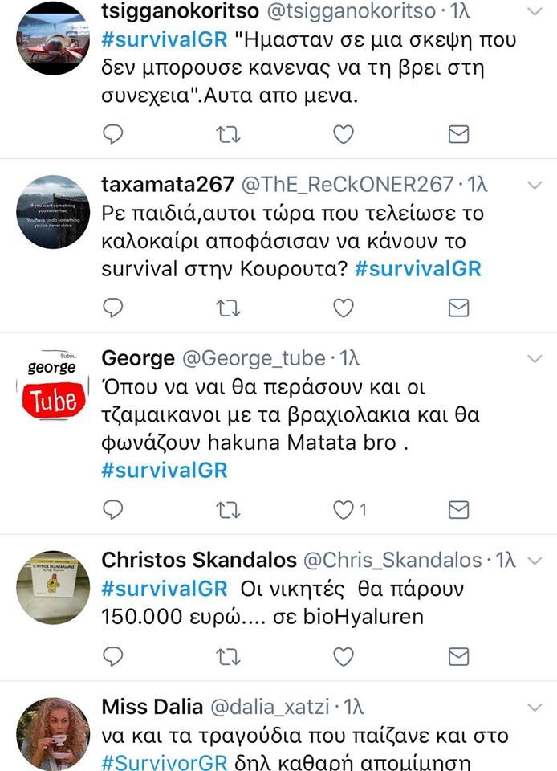Viewport: 557px width, 771px height.
Task: Open George's profile picture
Action: (53, 385)
